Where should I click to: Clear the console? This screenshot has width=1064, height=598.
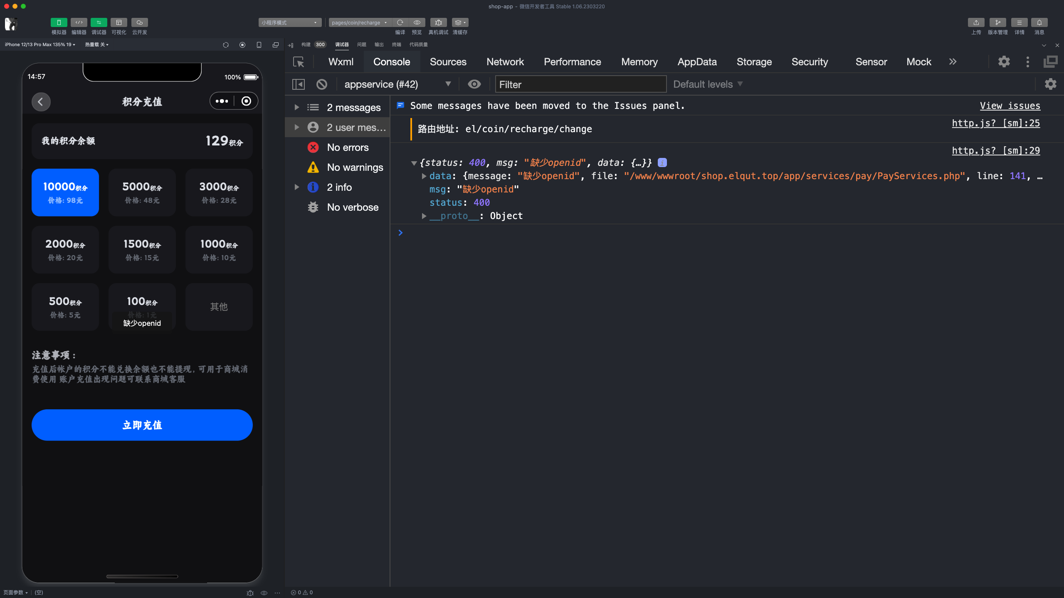[321, 84]
